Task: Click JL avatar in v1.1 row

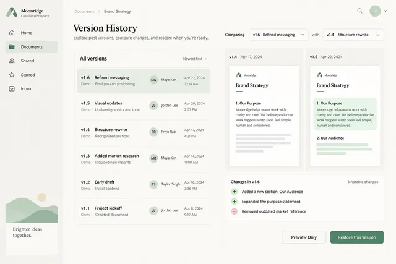Action: 153,210
